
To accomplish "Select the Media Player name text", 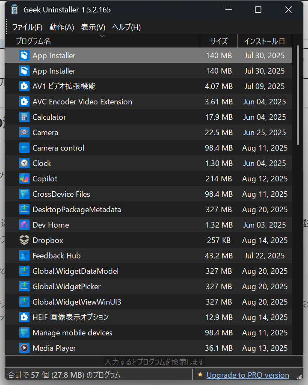I will pos(54,348).
